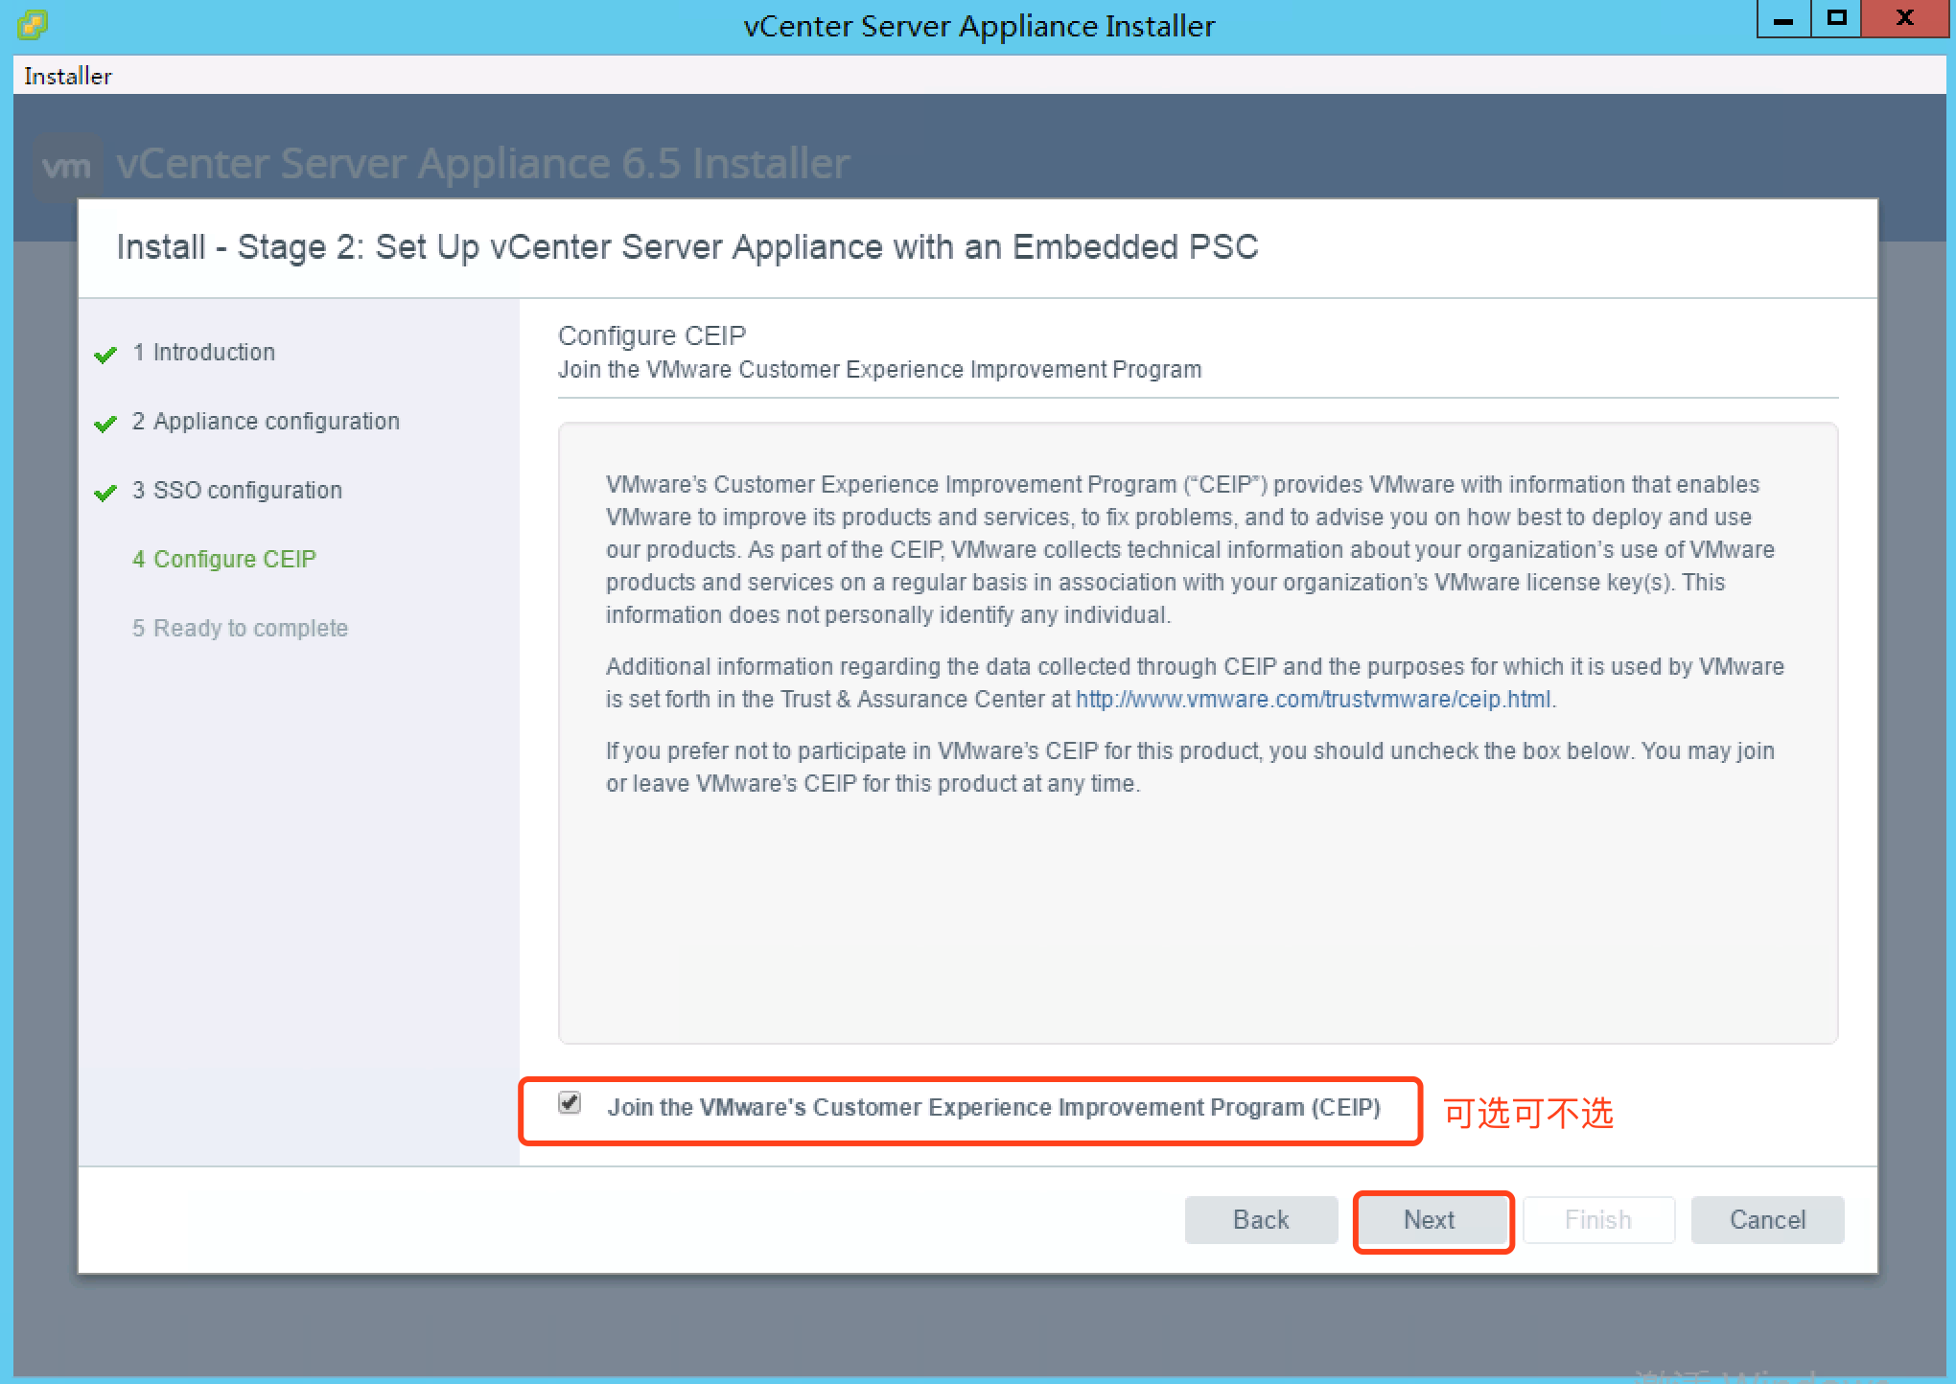This screenshot has width=1956, height=1384.
Task: Open the Installer menu
Action: point(67,76)
